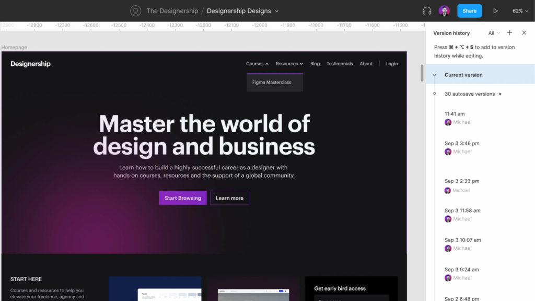Close the Version history panel
Viewport: 535px width, 301px height.
524,32
